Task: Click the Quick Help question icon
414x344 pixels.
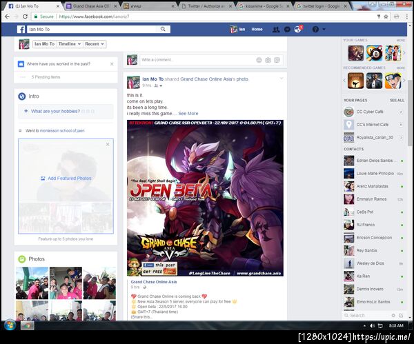Action: (315, 29)
